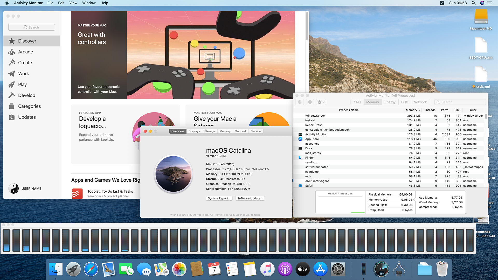The height and width of the screenshot is (280, 498).
Task: Open Messages from the Dock
Action: 144,269
